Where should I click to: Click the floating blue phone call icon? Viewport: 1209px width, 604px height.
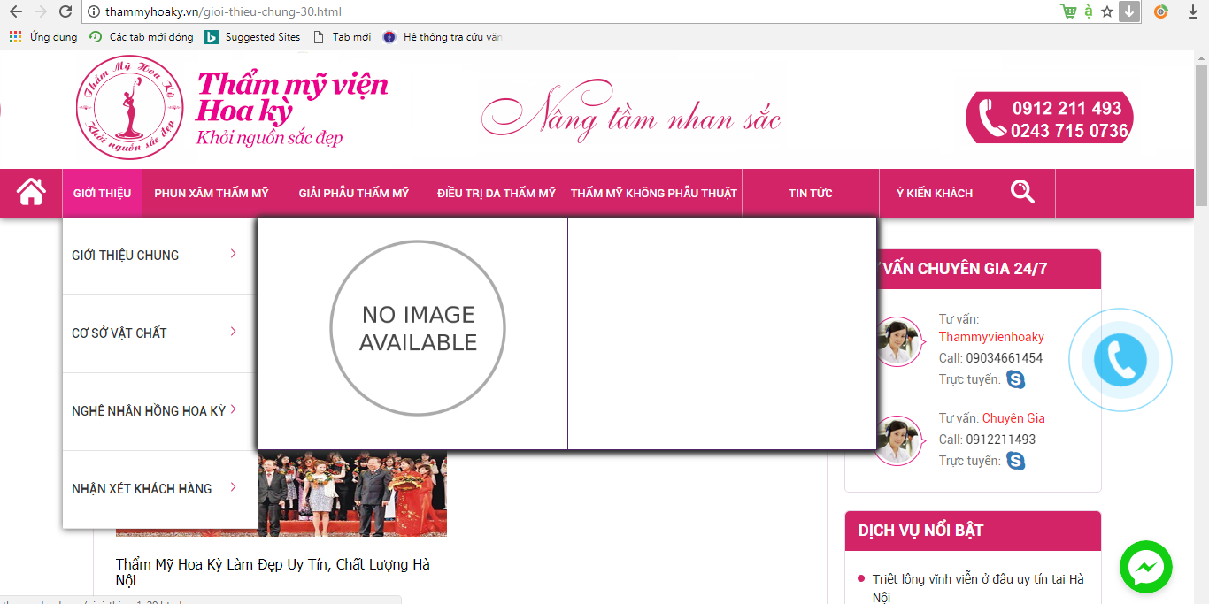point(1120,361)
